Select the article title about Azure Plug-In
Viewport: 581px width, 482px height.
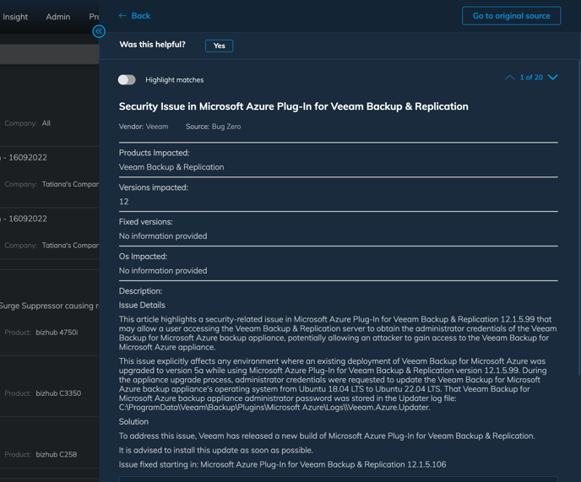tap(294, 106)
